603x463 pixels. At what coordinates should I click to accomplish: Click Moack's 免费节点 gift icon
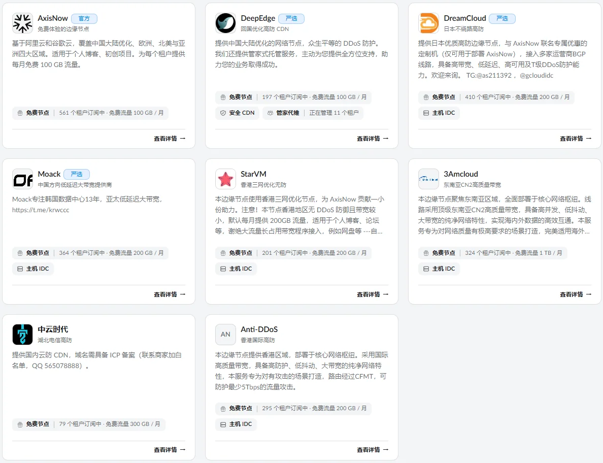tap(20, 253)
